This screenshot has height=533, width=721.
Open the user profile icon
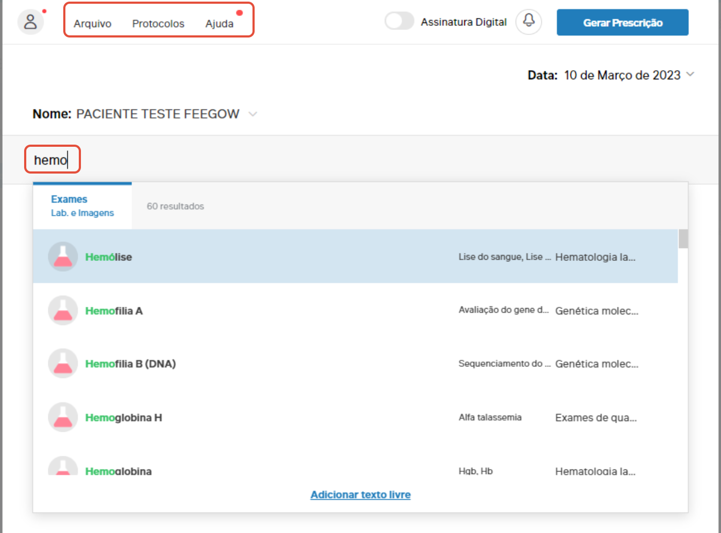[x=31, y=22]
